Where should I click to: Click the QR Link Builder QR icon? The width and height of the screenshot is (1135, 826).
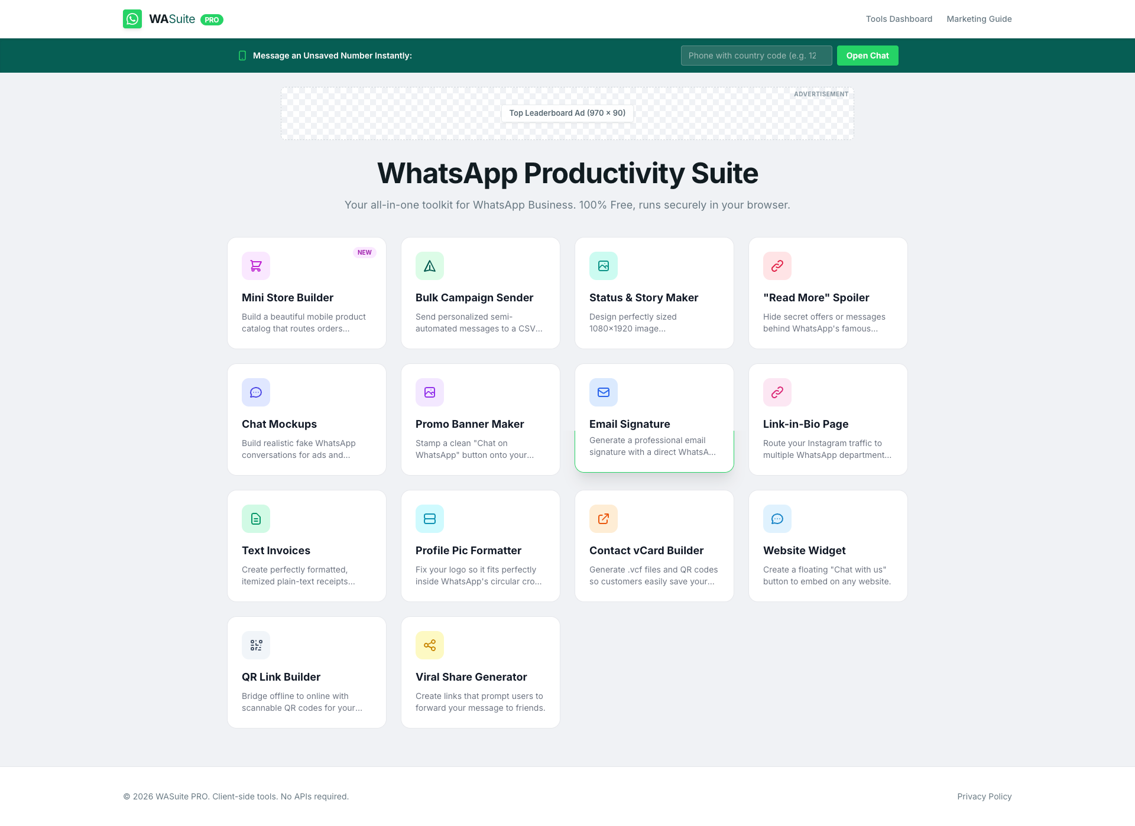coord(256,645)
